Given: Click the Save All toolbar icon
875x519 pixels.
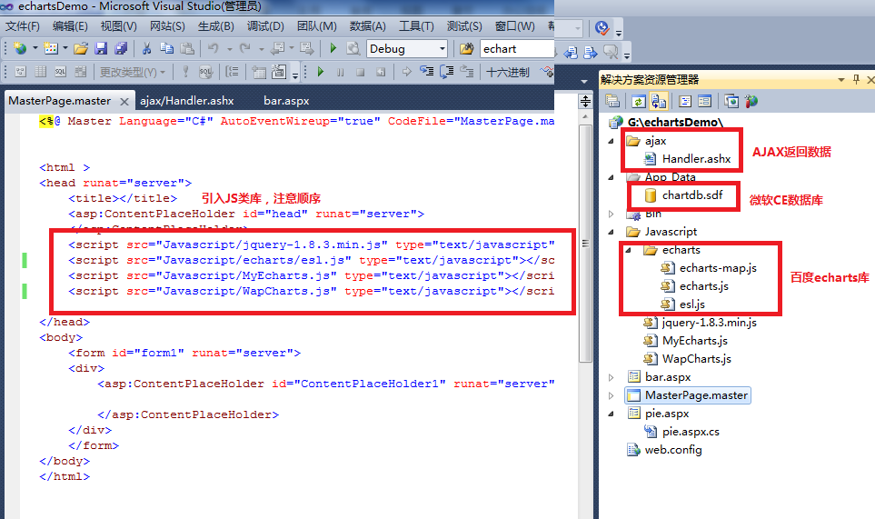Looking at the screenshot, I should point(121,48).
